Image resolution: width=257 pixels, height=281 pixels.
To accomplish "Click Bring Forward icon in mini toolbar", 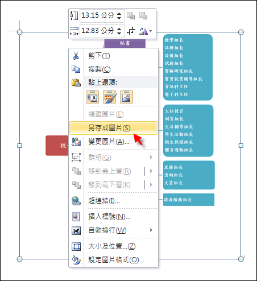I will point(131,15).
